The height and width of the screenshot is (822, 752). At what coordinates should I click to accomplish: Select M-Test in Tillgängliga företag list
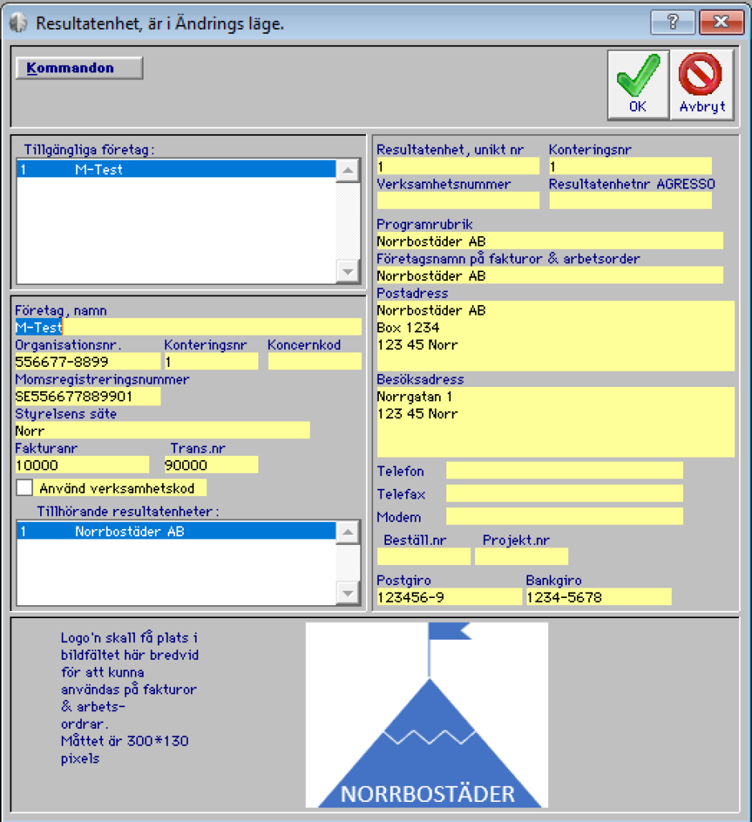point(176,169)
